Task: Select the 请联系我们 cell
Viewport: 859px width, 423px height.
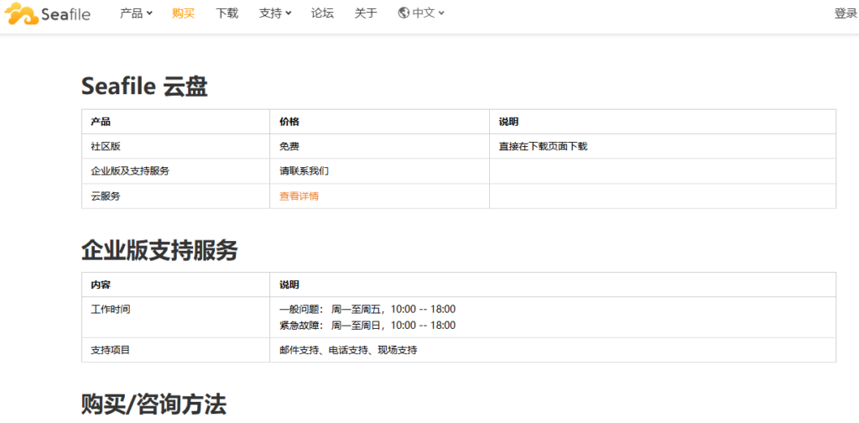Action: click(x=380, y=171)
